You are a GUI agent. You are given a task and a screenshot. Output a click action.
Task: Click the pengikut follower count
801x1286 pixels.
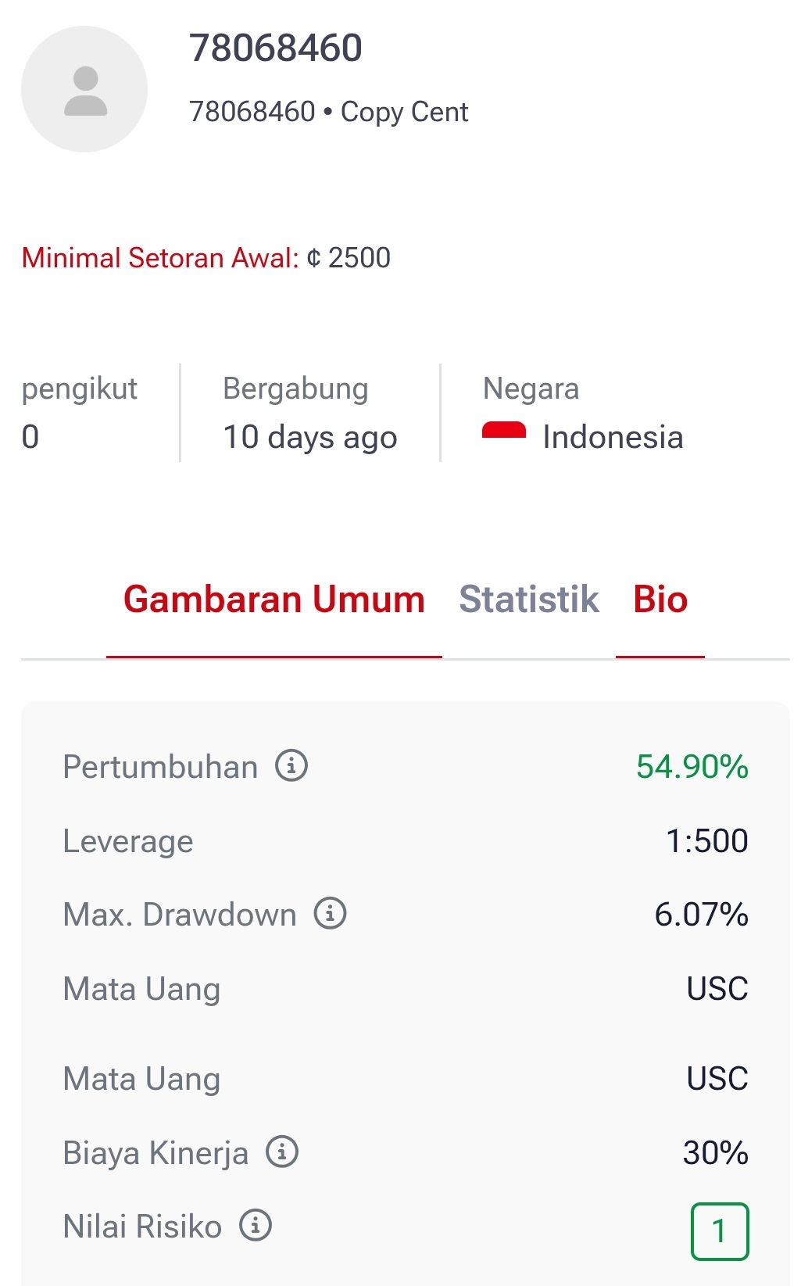(x=30, y=436)
